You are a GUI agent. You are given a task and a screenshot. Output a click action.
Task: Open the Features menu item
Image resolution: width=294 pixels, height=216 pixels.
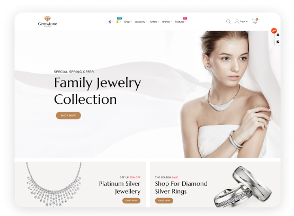[181, 22]
